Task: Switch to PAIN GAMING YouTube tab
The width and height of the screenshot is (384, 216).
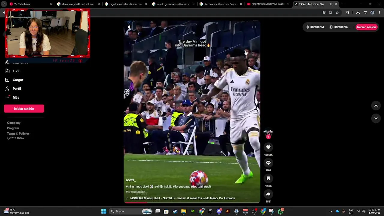Action: pyautogui.click(x=268, y=4)
